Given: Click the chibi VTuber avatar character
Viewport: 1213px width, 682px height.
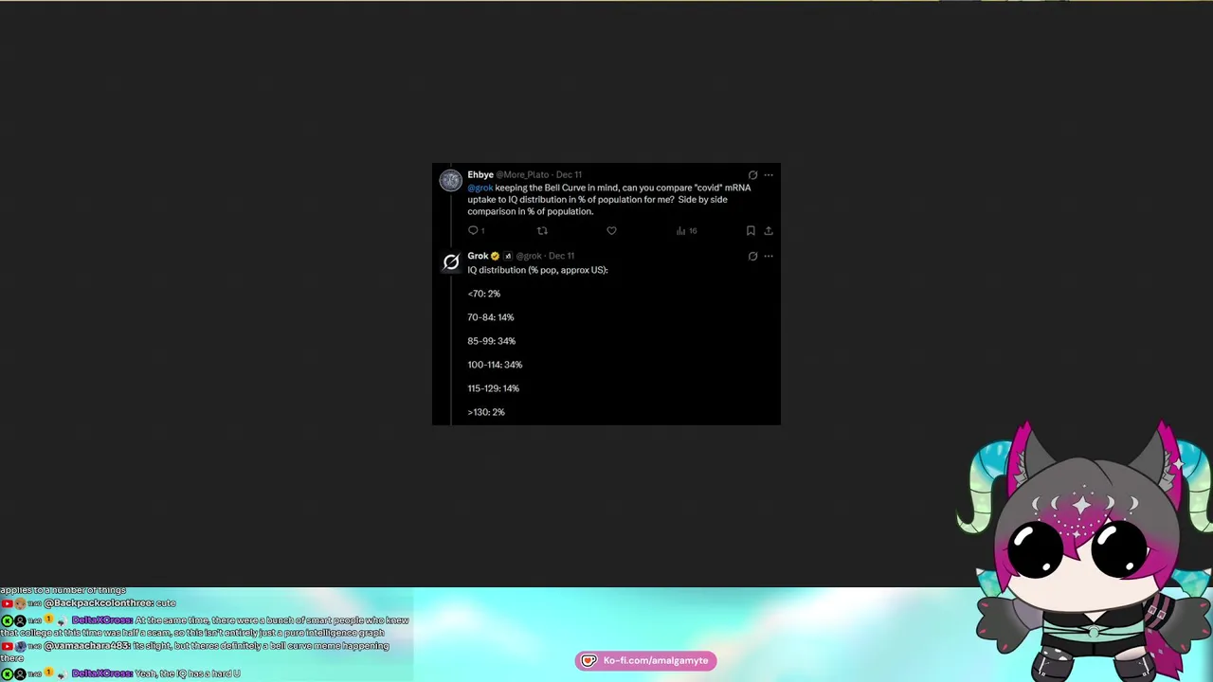Looking at the screenshot, I should 1085,551.
